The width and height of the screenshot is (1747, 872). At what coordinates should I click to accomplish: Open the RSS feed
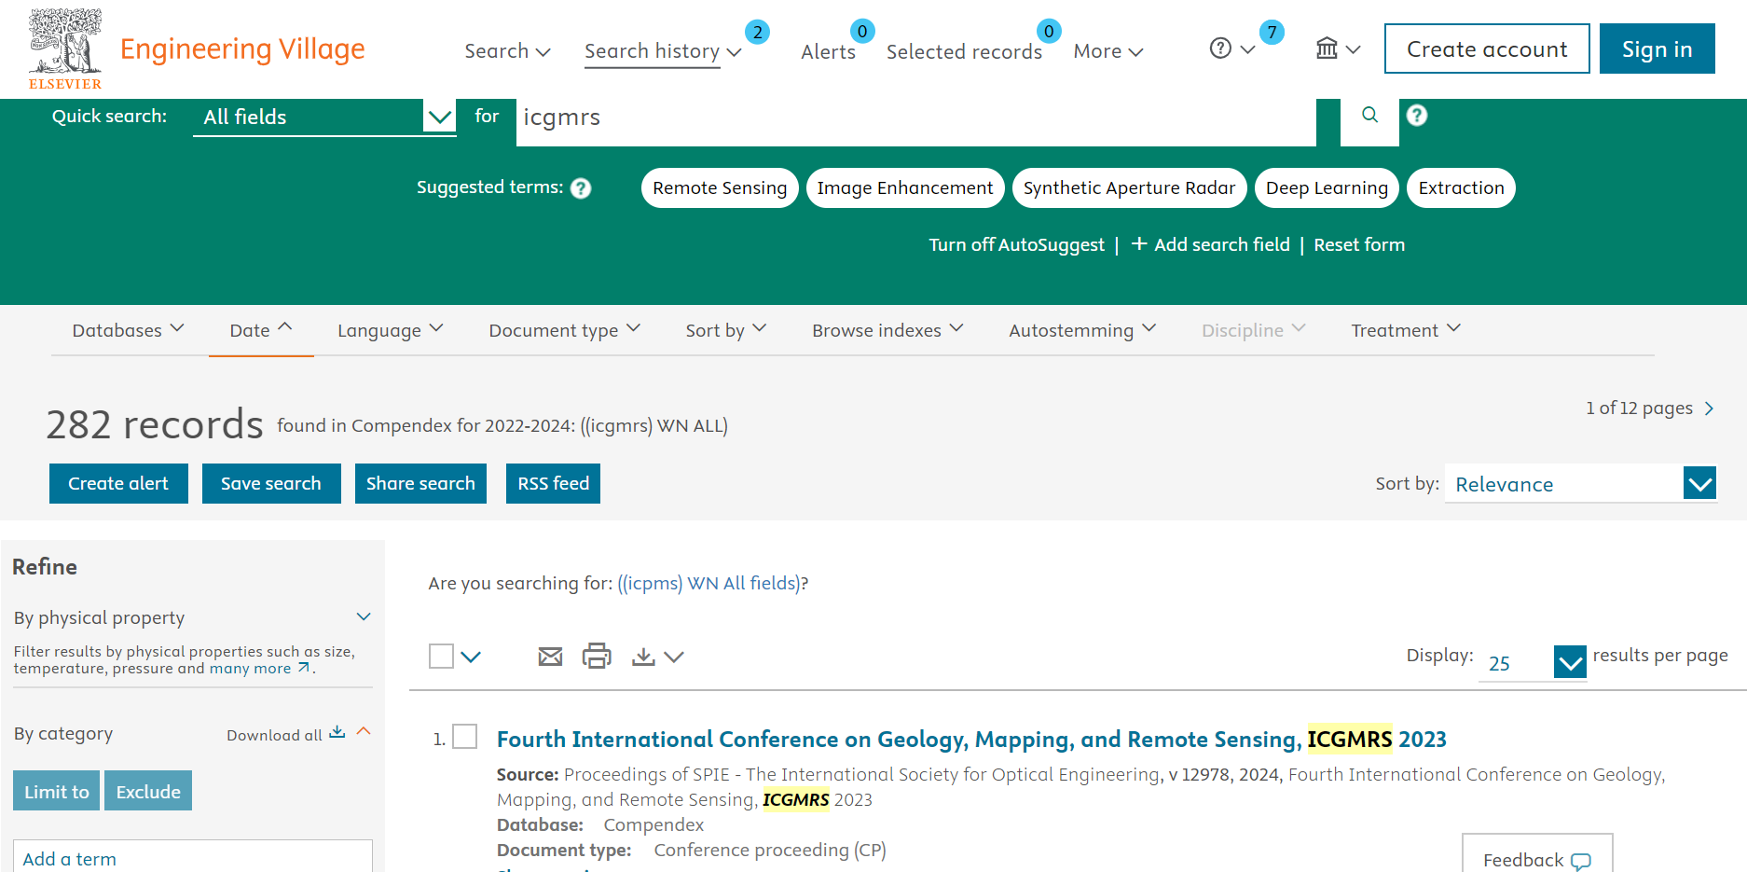point(553,483)
